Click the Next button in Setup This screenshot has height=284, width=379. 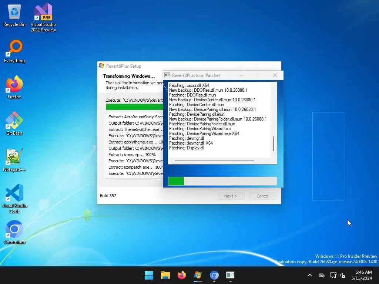[231, 196]
